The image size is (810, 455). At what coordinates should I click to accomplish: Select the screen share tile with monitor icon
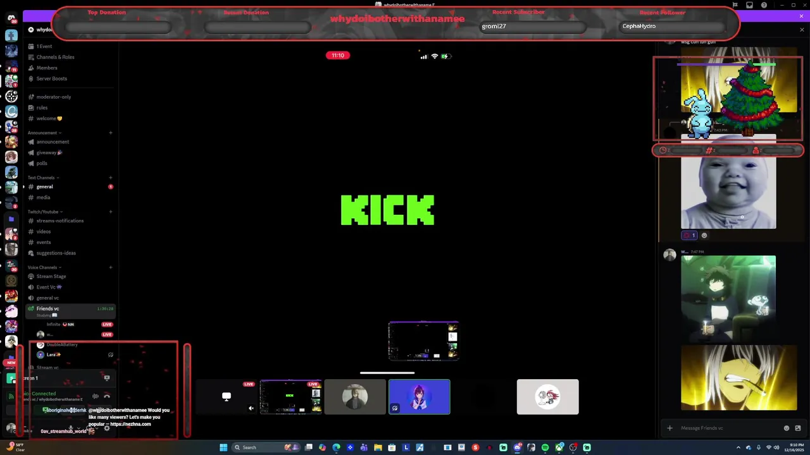227,397
